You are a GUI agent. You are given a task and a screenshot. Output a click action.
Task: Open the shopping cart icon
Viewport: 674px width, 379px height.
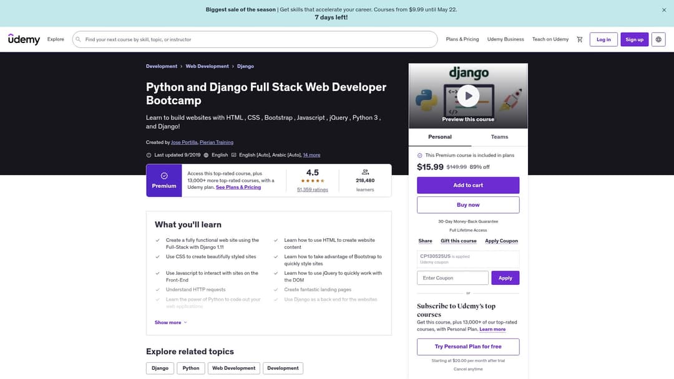(579, 39)
